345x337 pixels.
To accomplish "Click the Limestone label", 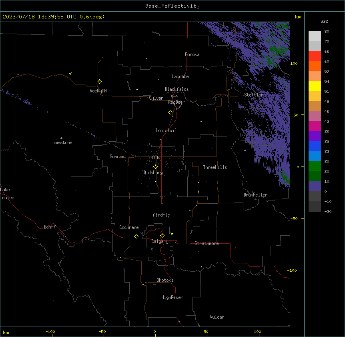I will click(61, 142).
